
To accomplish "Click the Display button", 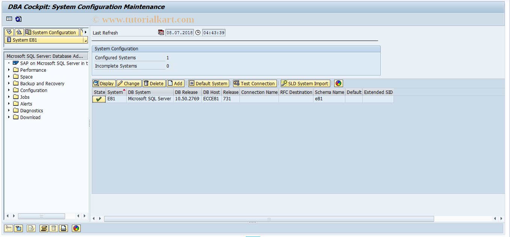I will [x=104, y=83].
